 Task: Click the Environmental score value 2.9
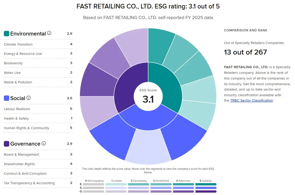click(x=69, y=33)
